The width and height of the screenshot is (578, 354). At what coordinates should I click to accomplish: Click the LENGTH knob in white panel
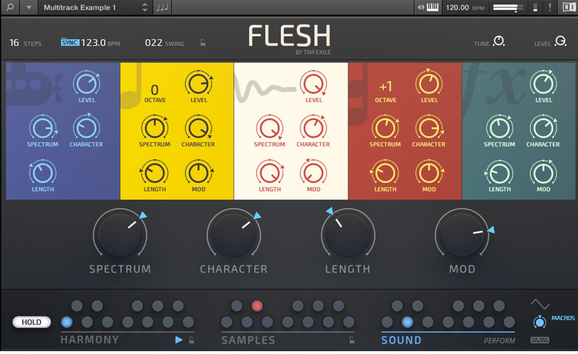tap(270, 173)
